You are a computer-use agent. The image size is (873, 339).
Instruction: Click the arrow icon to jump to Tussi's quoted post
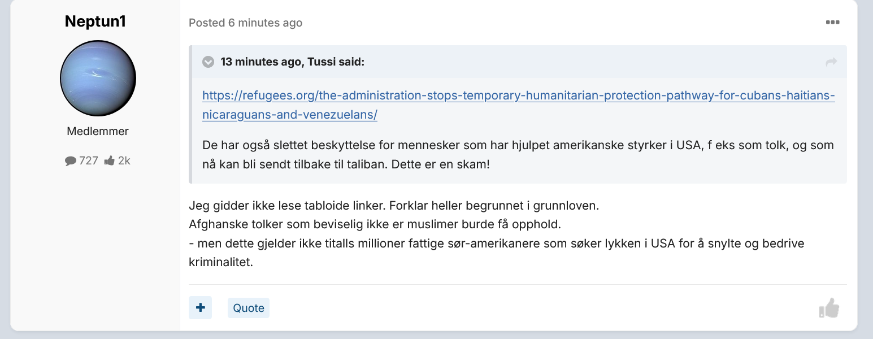point(831,62)
